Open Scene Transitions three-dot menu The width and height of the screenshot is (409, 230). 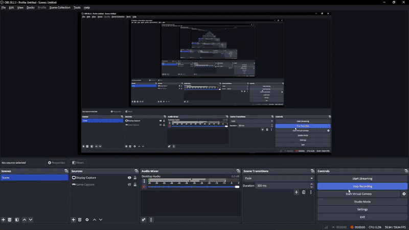[x=311, y=192]
